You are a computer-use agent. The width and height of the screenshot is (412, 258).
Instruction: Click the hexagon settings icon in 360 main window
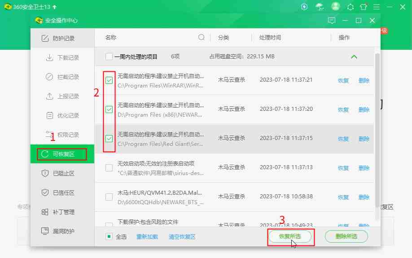(350, 7)
